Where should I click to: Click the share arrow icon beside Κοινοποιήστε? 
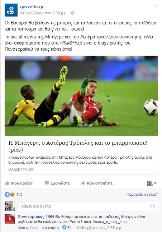pos(82,183)
